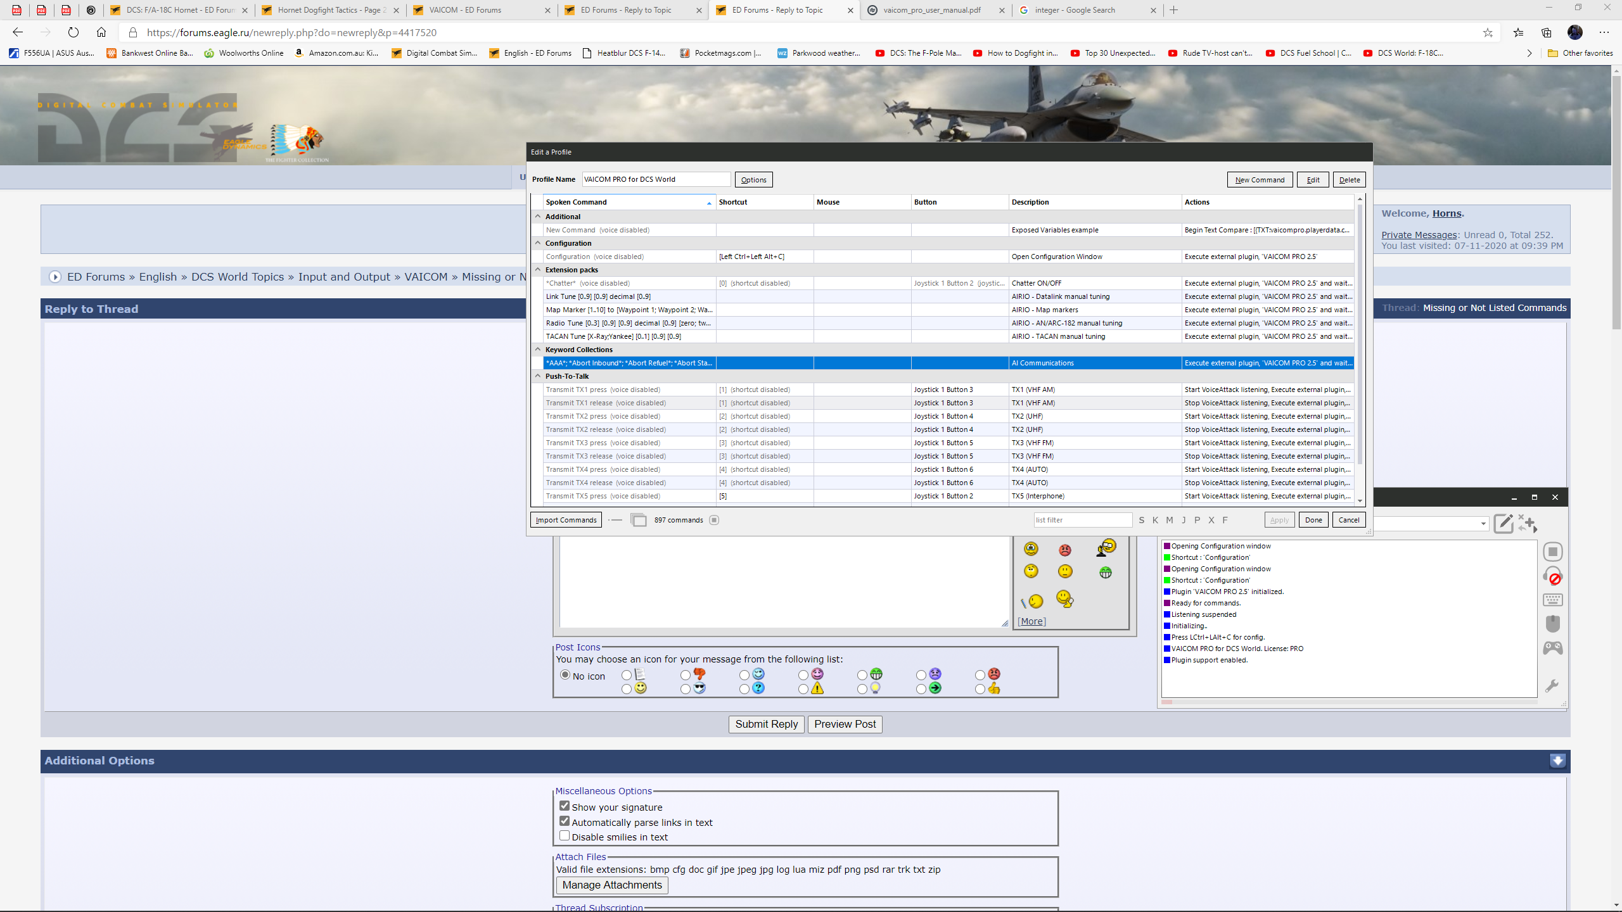Viewport: 1622px width, 912px height.
Task: Refresh the browser page
Action: tap(73, 32)
